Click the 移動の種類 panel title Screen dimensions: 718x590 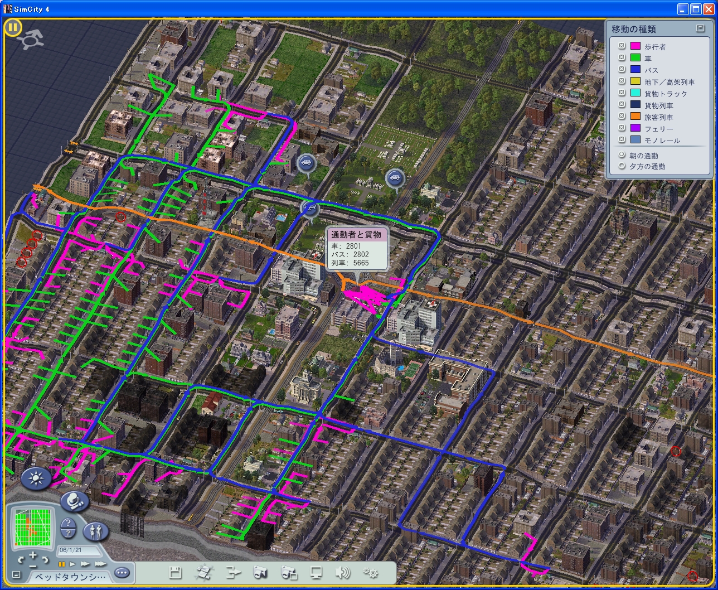634,29
